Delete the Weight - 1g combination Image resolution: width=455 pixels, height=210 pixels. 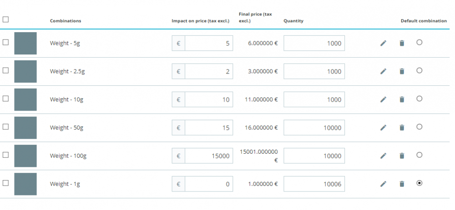tap(401, 184)
